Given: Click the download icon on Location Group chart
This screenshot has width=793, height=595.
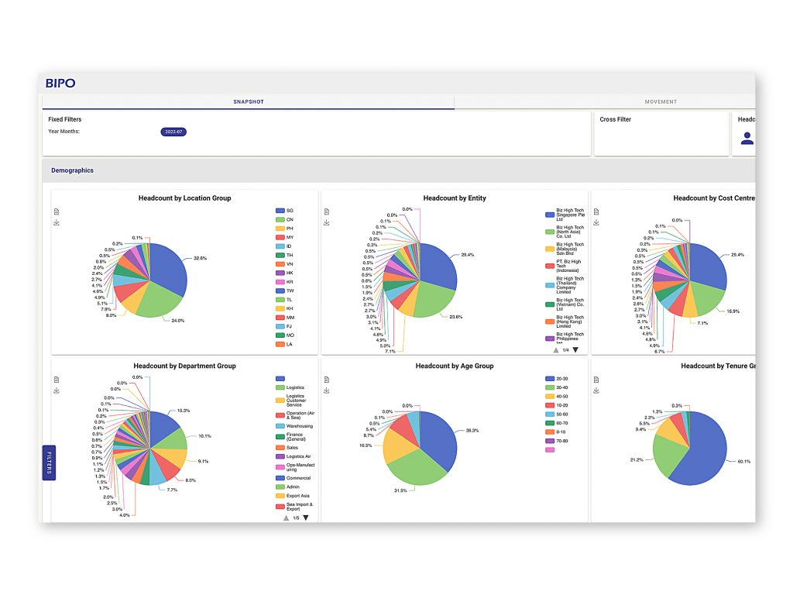Looking at the screenshot, I should pos(57,222).
